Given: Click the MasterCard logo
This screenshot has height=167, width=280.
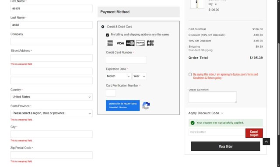Looking at the screenshot, I should coord(130,43).
